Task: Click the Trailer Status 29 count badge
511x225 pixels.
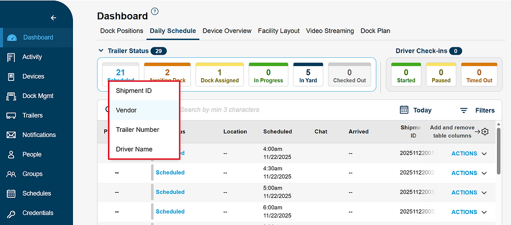Action: pos(159,51)
